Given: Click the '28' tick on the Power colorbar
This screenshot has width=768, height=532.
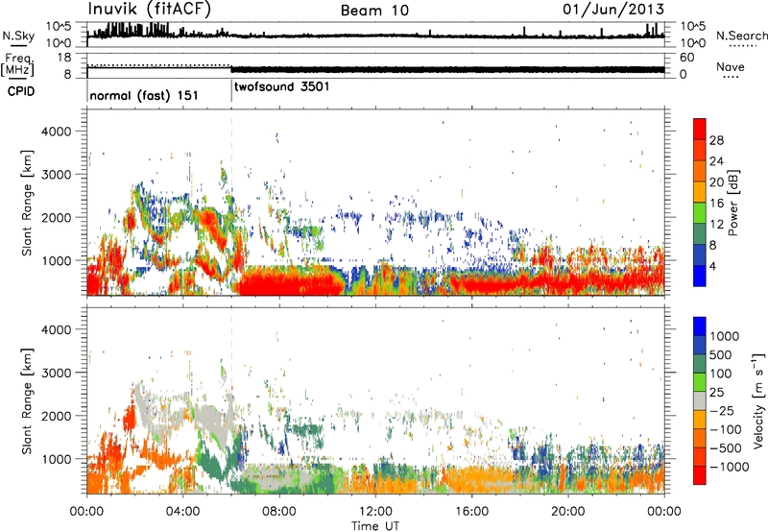Looking at the screenshot, I should pyautogui.click(x=716, y=140).
